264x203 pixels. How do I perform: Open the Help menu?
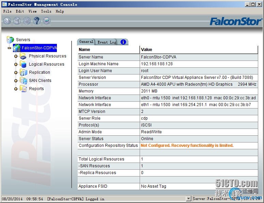tap(60, 11)
